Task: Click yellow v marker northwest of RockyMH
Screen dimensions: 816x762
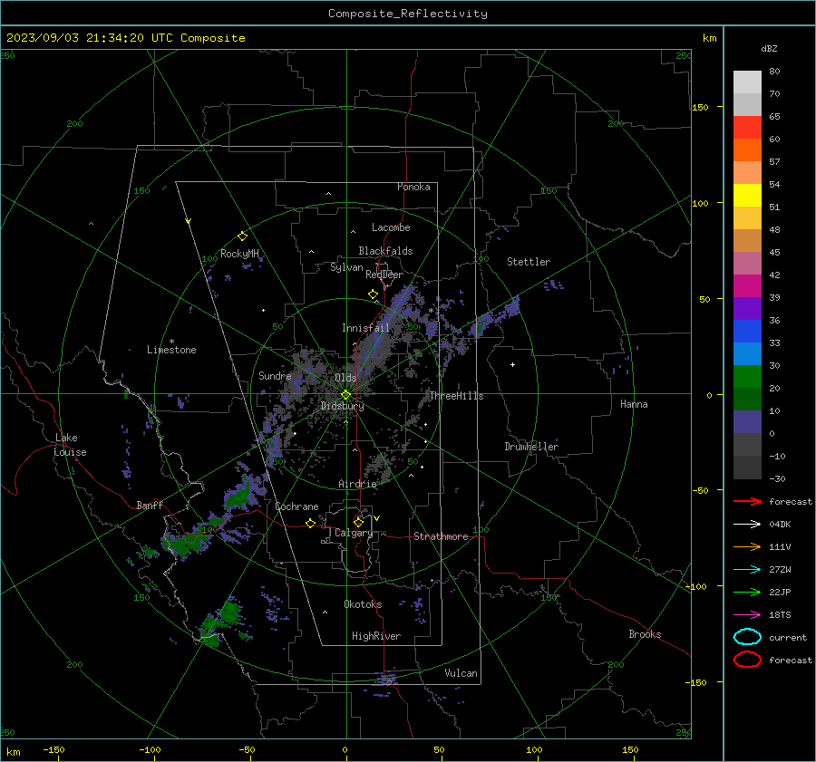Action: point(189,221)
